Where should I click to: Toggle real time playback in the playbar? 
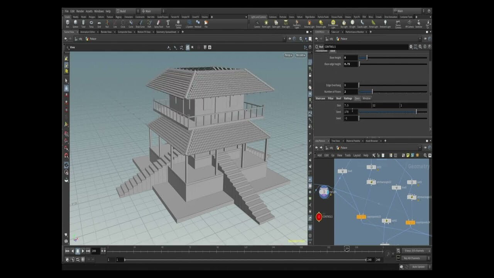[83, 259]
